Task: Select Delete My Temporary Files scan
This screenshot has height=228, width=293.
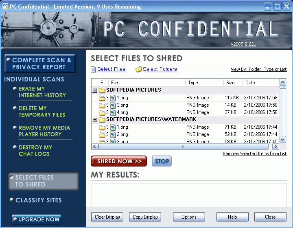Action: click(x=42, y=112)
